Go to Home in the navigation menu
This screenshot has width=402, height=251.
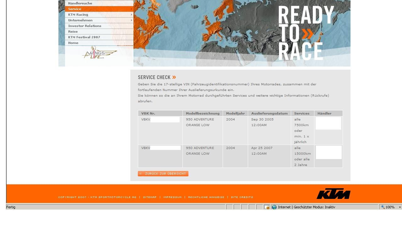[x=73, y=43]
